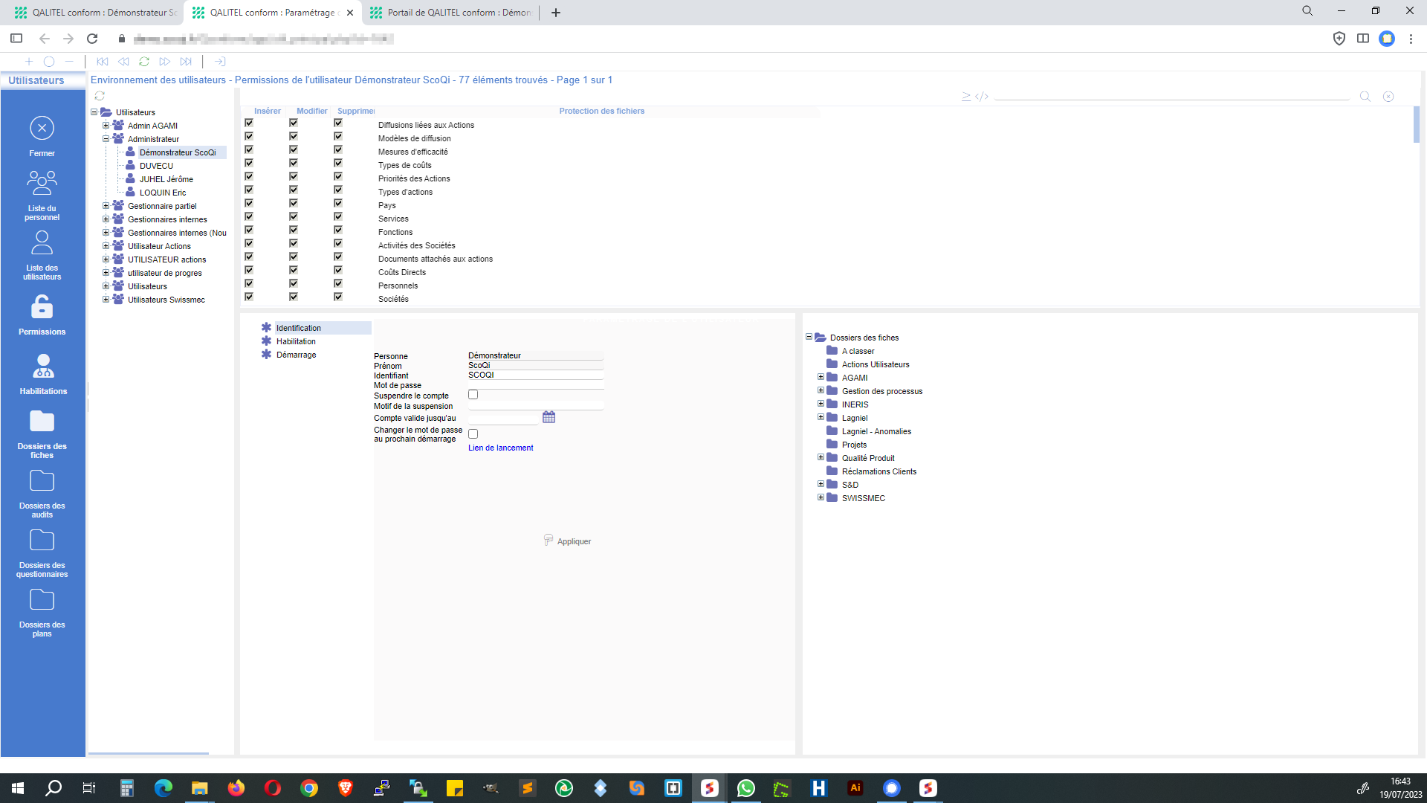Go to last page toolbar icon
1427x803 pixels.
(186, 62)
